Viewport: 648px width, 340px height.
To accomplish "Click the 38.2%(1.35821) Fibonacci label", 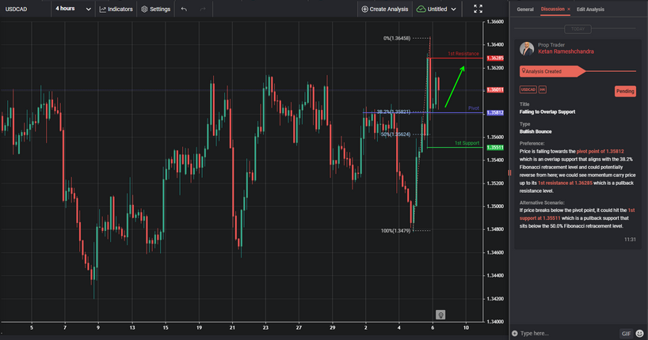I will pyautogui.click(x=394, y=111).
